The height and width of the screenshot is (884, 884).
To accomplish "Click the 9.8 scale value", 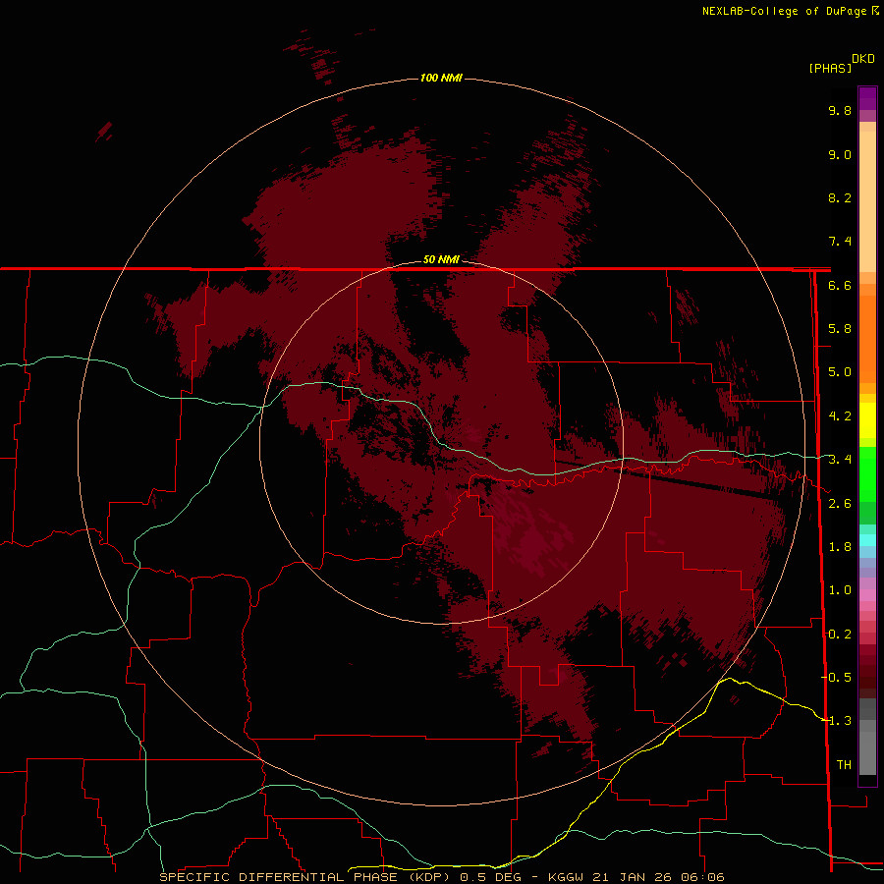I will coord(840,110).
